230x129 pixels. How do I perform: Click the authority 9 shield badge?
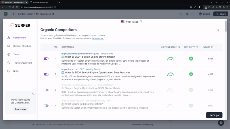[x=191, y=59]
